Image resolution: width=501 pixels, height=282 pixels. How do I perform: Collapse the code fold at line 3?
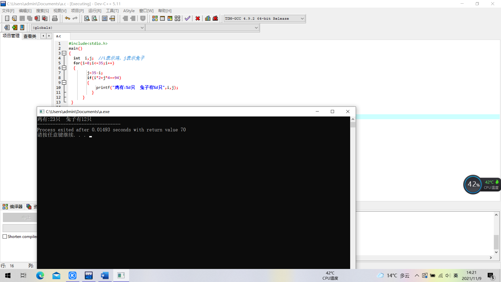[x=64, y=53]
